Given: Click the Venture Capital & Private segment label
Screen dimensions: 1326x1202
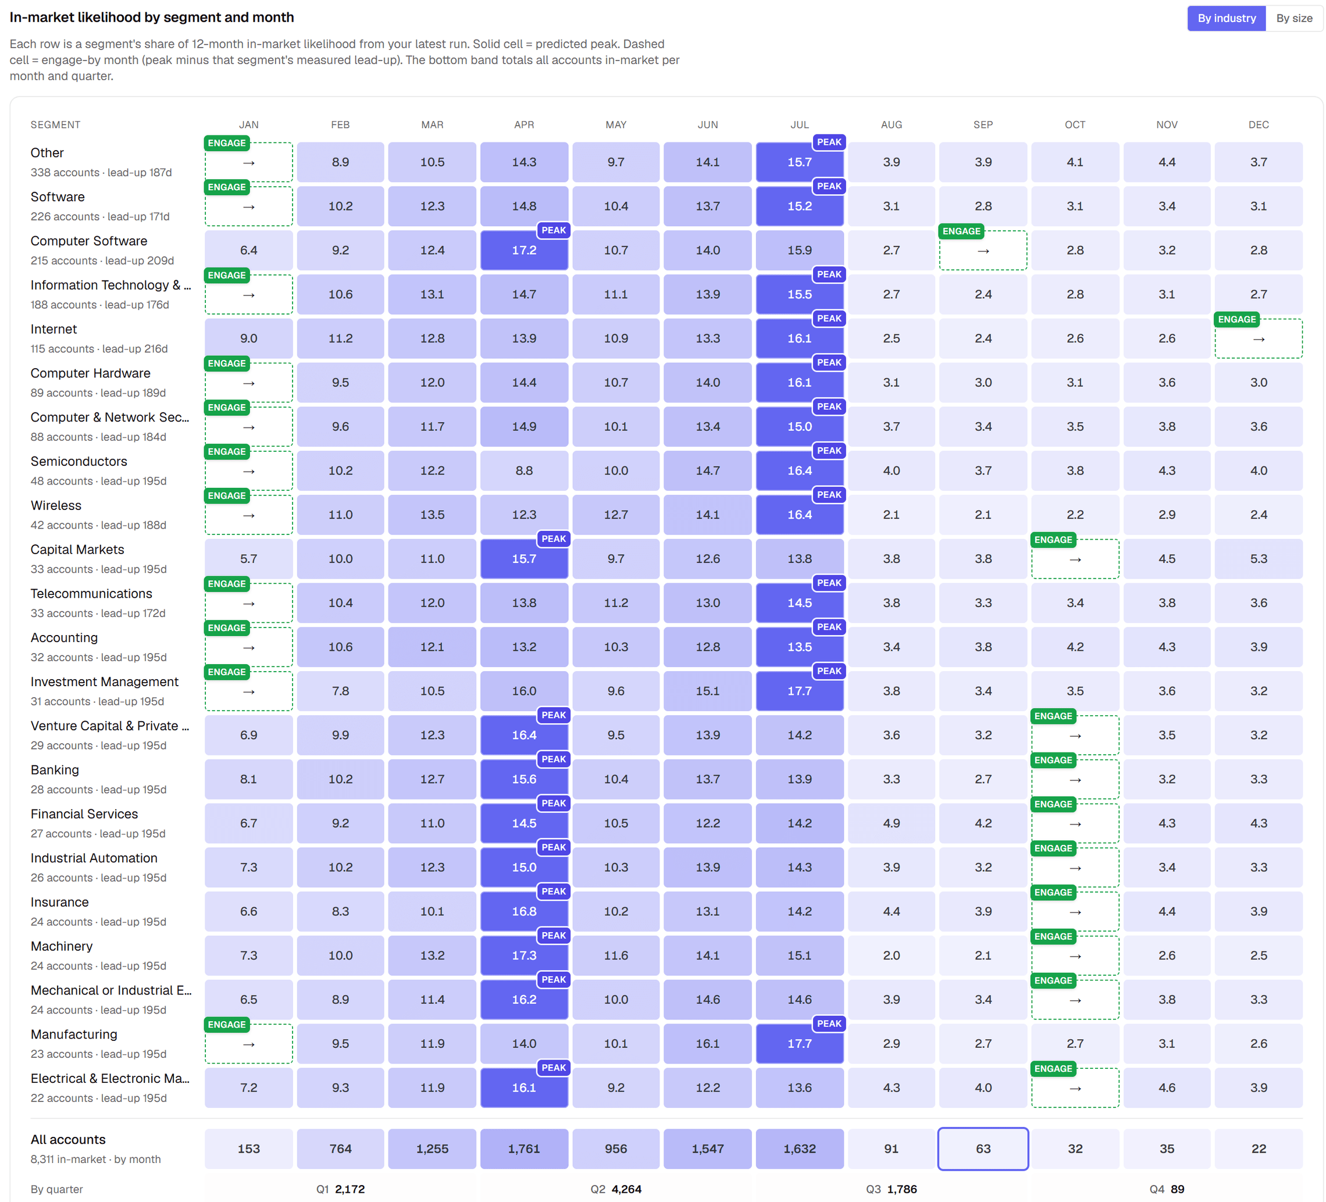Looking at the screenshot, I should point(110,726).
